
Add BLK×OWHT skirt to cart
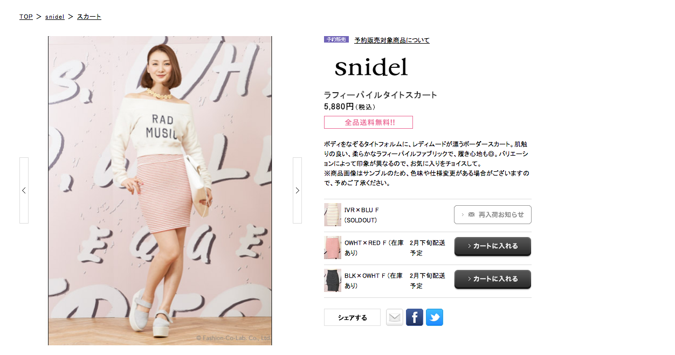pyautogui.click(x=493, y=280)
